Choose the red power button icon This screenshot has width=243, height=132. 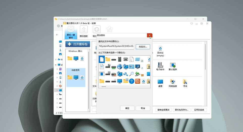137,81
